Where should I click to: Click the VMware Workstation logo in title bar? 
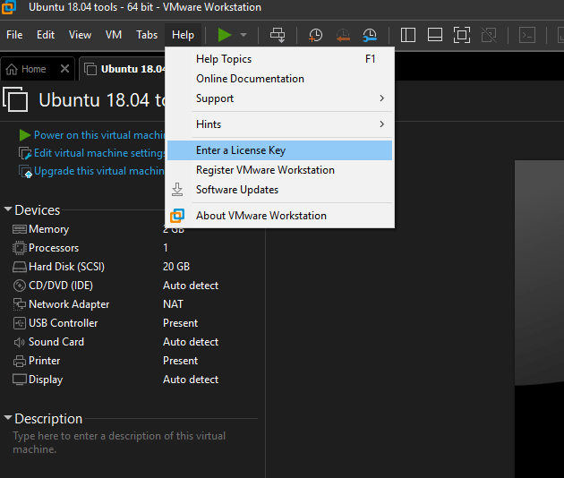[x=9, y=6]
